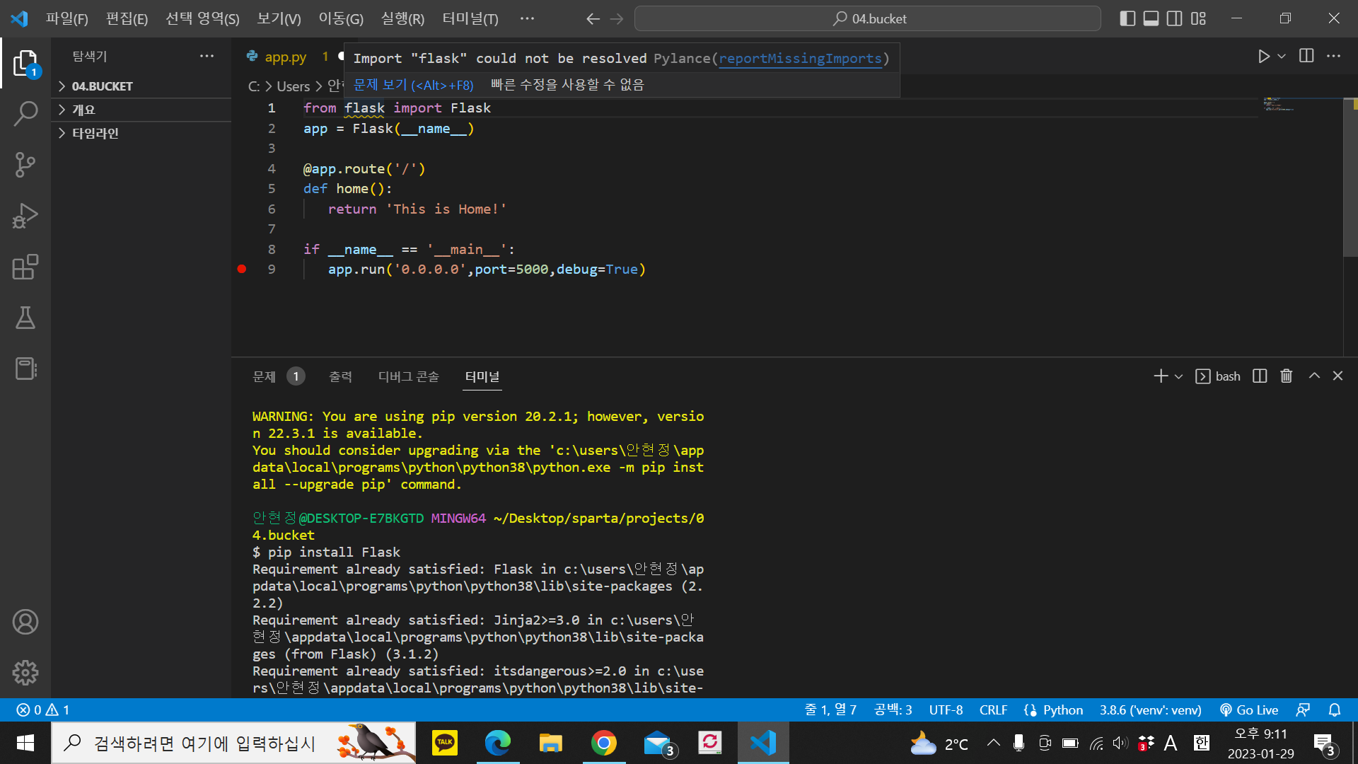Change Python language mode
Screen dimensions: 1358x764
(1062, 710)
